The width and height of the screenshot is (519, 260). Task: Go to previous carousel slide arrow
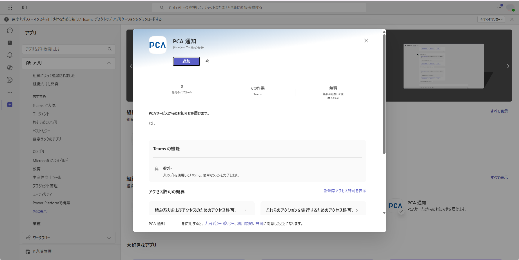click(x=131, y=66)
